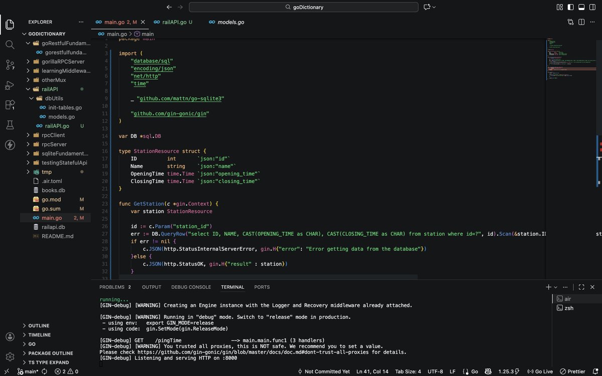Open the Manage gear icon
602x376 pixels.
tap(10, 356)
